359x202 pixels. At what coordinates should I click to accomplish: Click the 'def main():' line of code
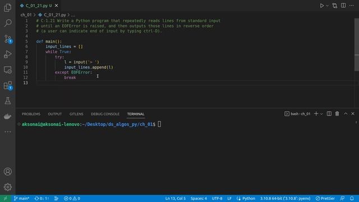(x=49, y=42)
